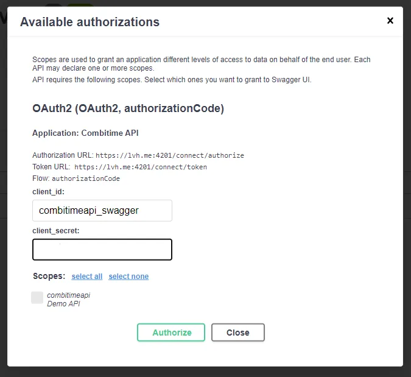Click the "select none" scopes link
The image size is (411, 377).
click(x=128, y=277)
